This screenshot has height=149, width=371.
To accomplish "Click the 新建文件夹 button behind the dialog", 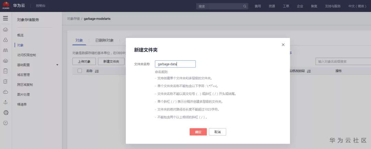I will tap(111, 62).
